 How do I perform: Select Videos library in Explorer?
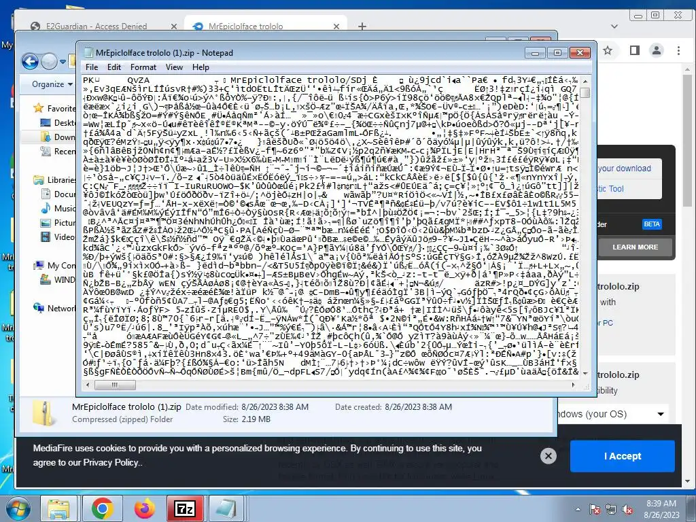(x=58, y=237)
